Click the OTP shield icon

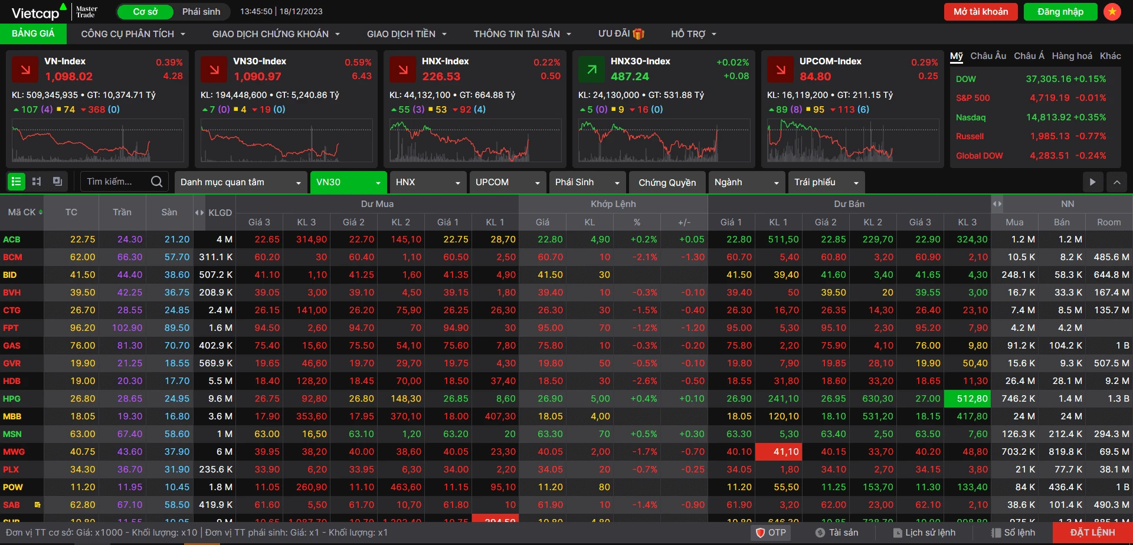pyautogui.click(x=761, y=533)
